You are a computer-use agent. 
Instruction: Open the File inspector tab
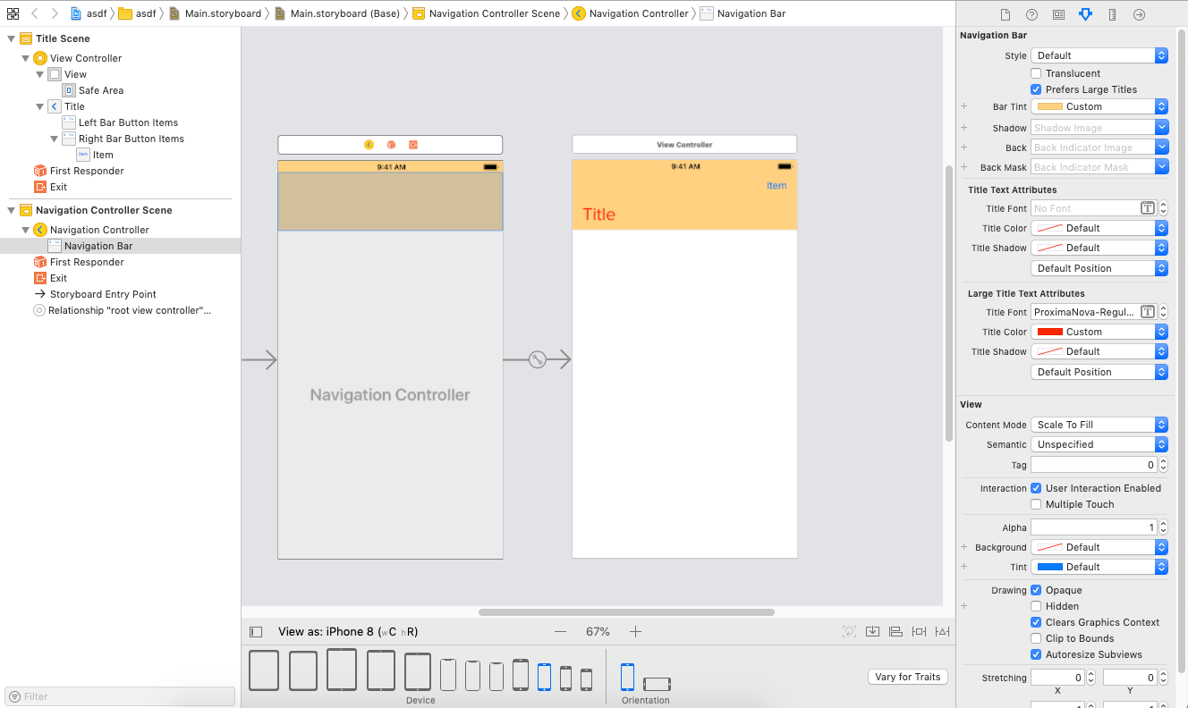[1005, 14]
